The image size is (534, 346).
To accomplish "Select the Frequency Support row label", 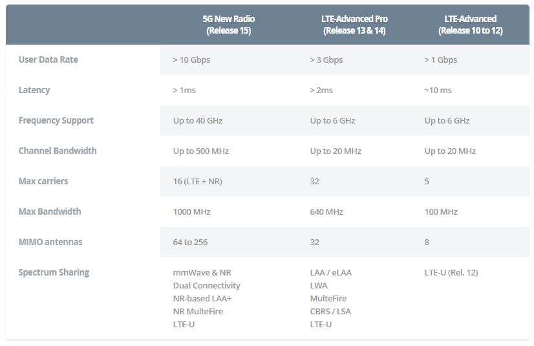I will [56, 120].
